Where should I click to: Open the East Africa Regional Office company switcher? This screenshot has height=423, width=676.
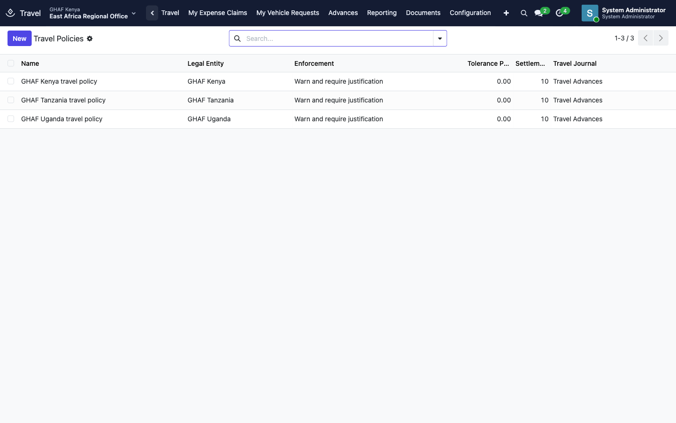92,13
